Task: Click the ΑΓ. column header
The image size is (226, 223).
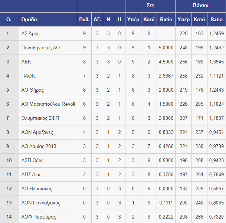Action: point(97,19)
